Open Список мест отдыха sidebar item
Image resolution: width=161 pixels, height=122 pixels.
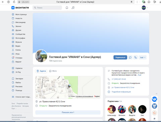[21, 97]
